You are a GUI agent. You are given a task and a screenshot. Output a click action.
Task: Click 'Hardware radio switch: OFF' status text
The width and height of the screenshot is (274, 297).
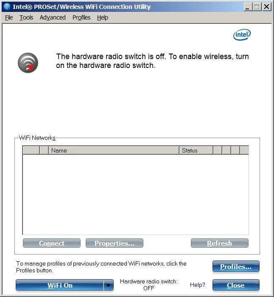pyautogui.click(x=148, y=285)
